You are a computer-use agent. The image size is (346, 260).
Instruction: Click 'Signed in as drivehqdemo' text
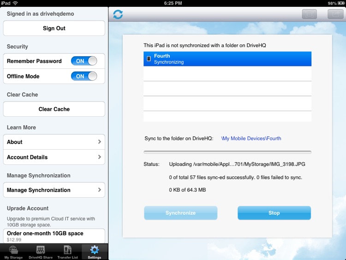tap(41, 14)
